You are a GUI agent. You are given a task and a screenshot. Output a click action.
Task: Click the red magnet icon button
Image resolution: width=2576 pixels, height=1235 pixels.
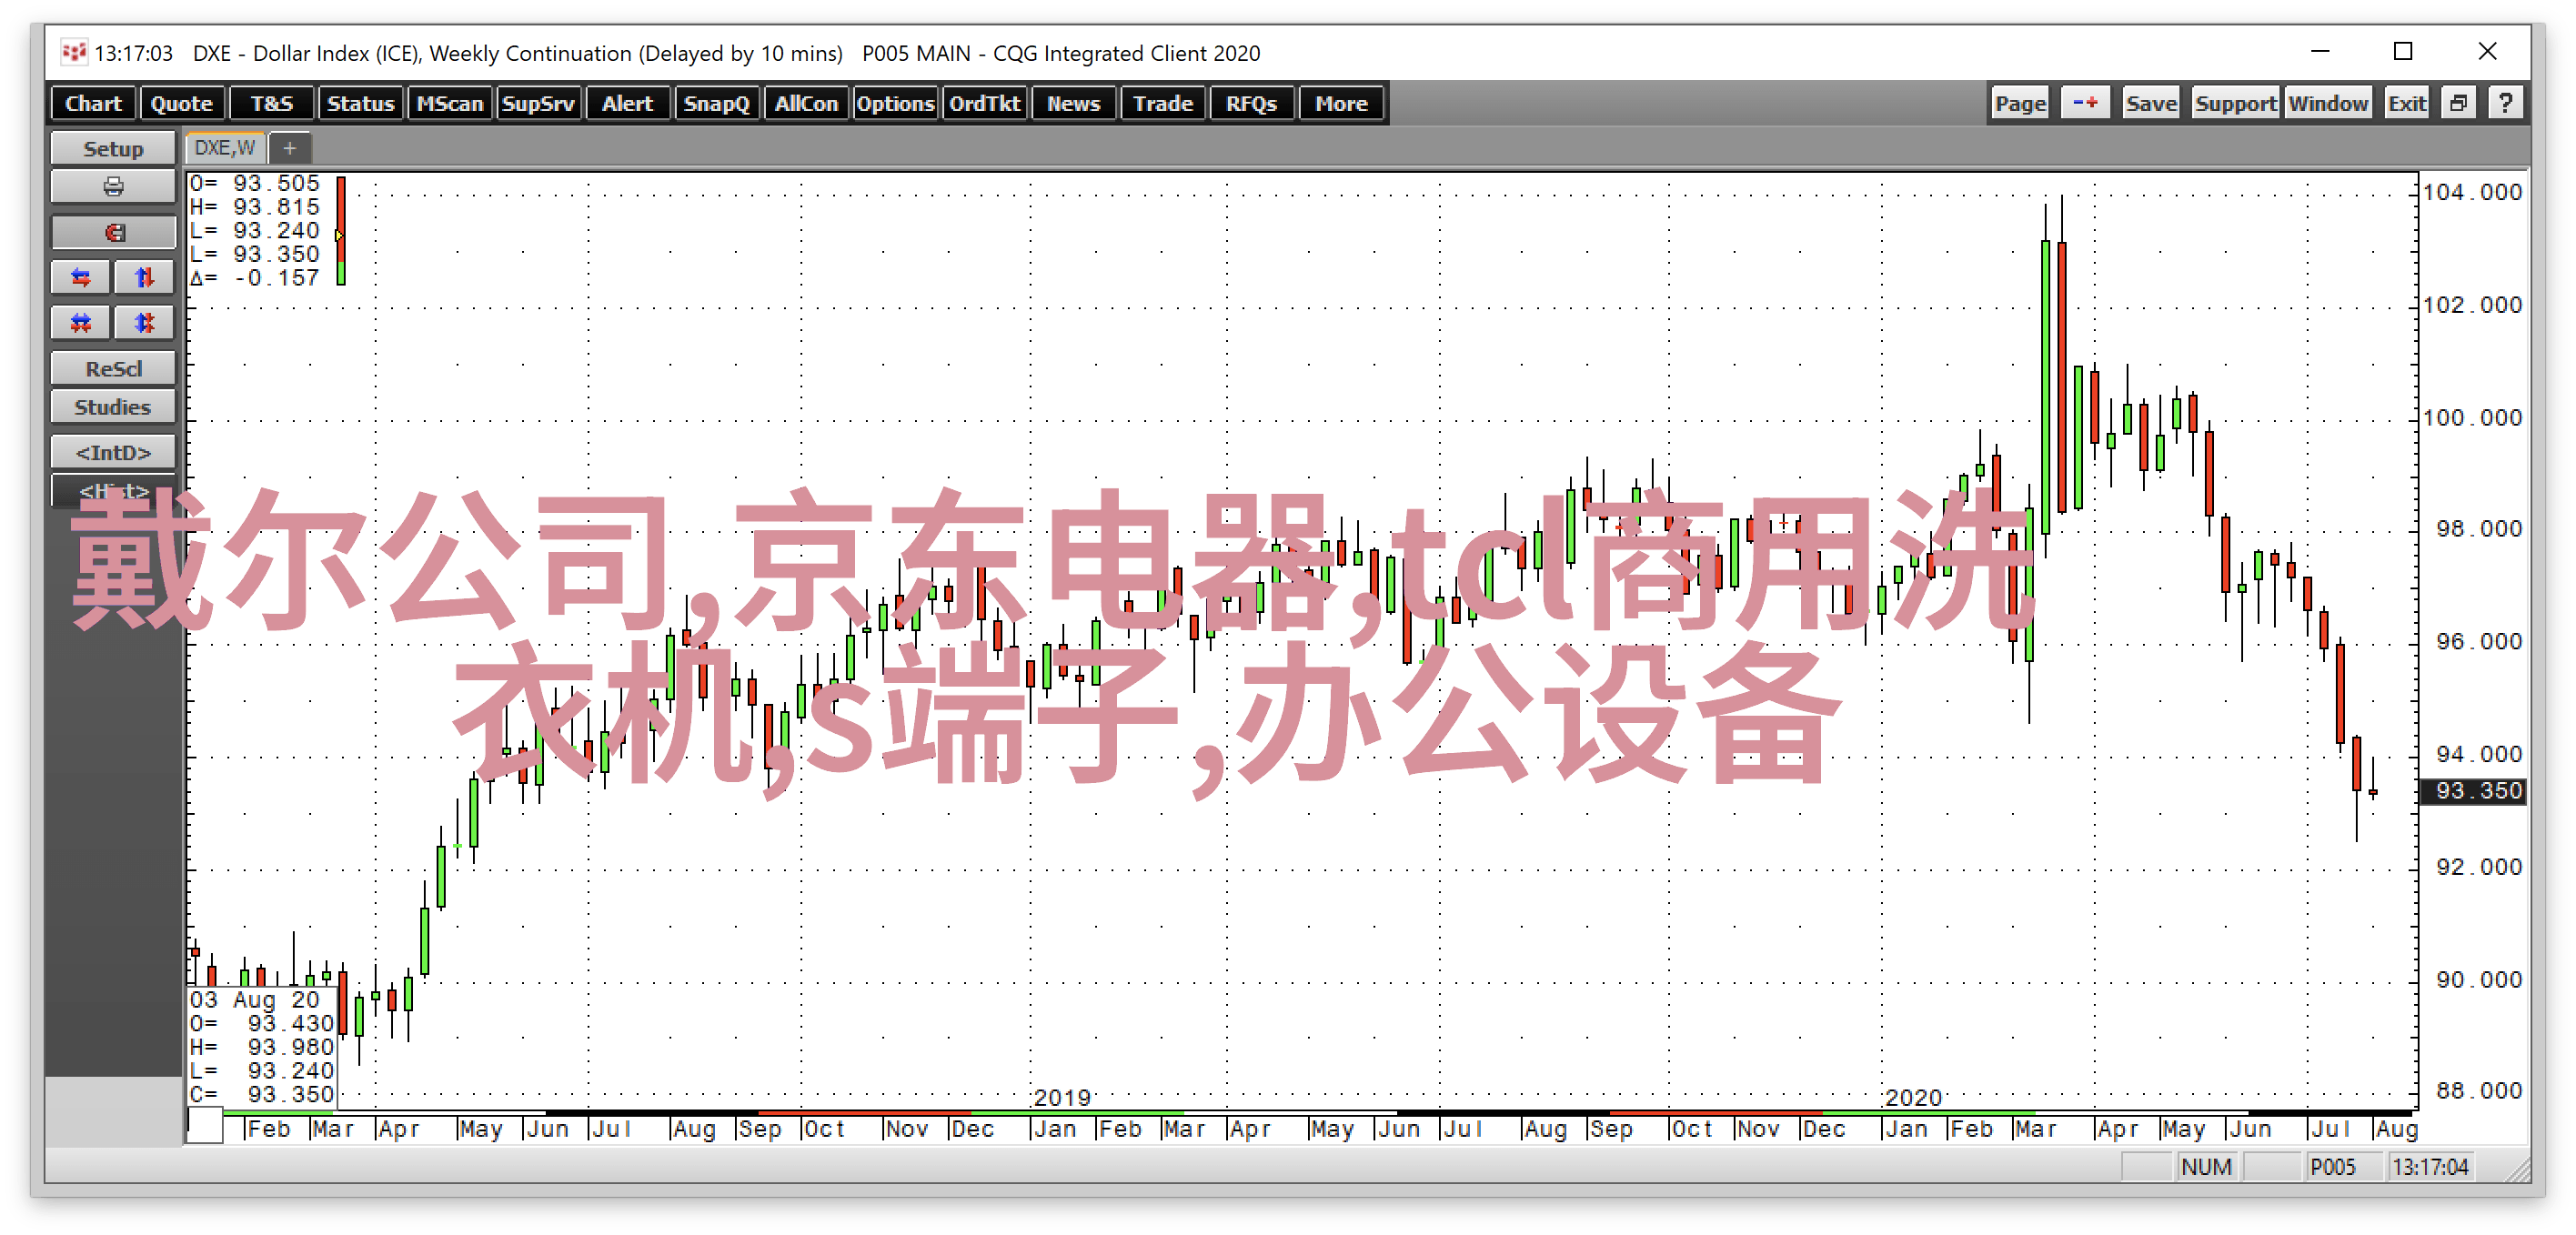113,232
